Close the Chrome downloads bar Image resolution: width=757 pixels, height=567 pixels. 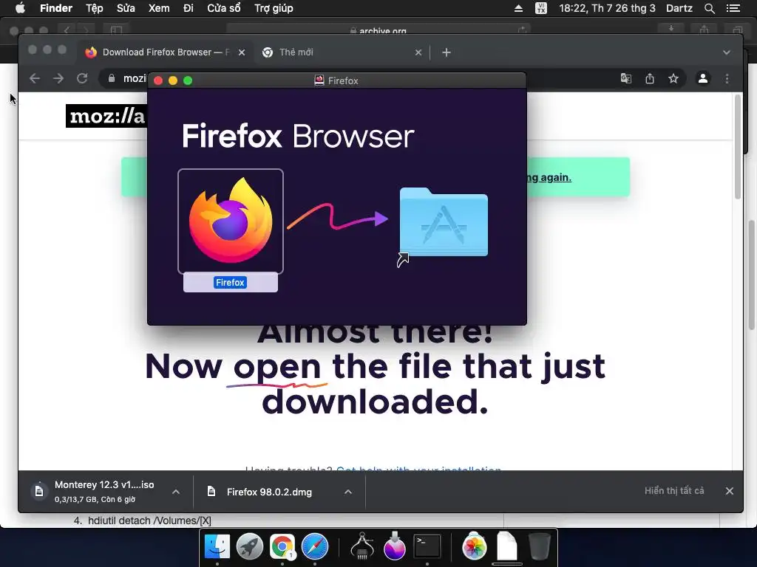pos(730,491)
